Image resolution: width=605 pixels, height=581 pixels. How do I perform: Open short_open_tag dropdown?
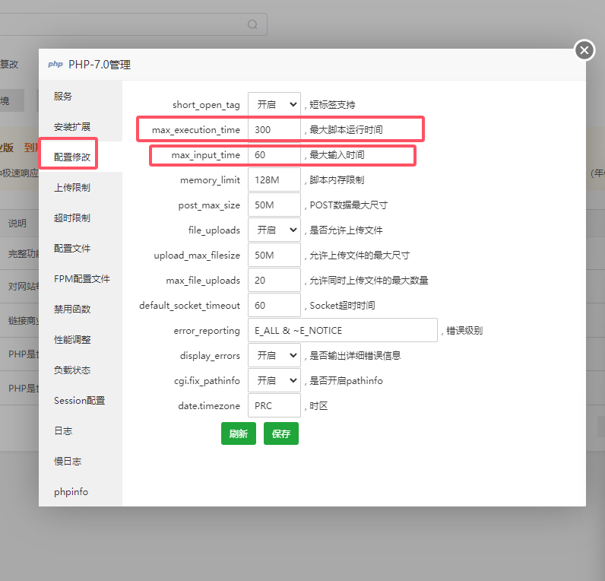click(x=274, y=104)
